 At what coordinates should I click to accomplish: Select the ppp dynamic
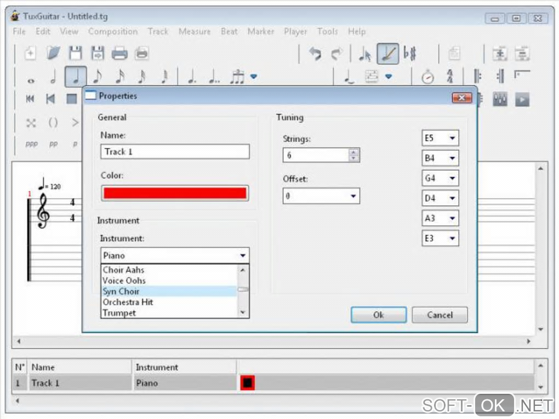[x=31, y=144]
